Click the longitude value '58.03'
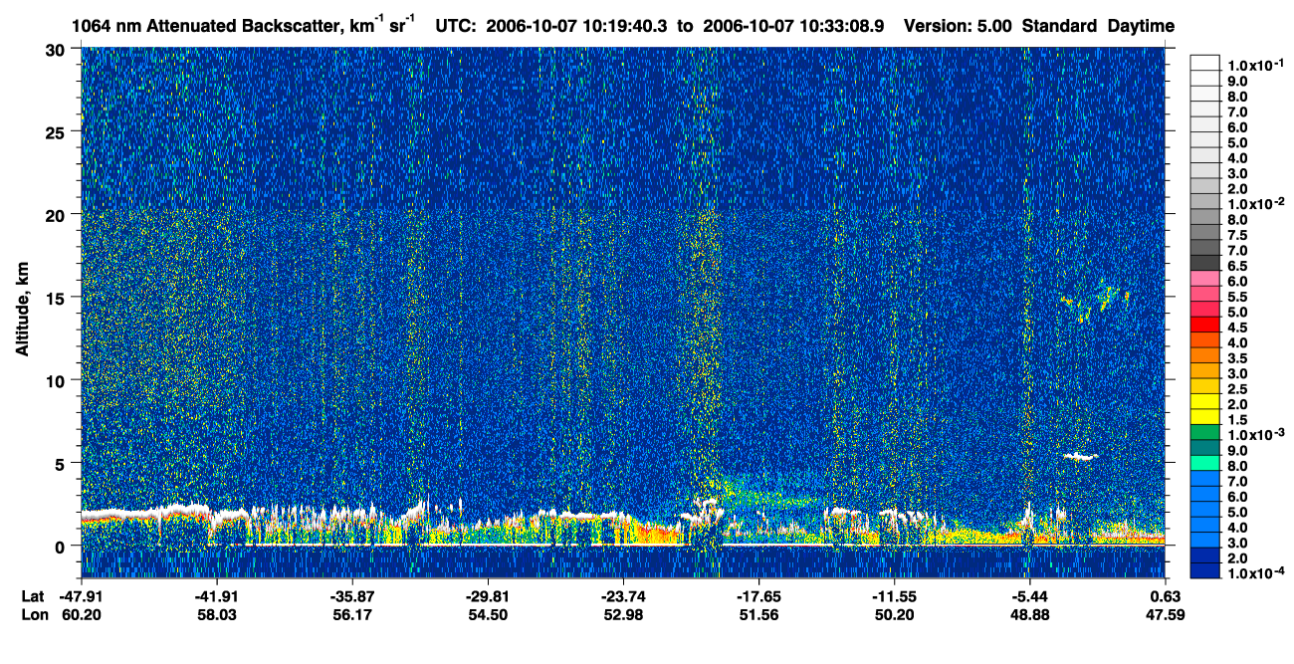Image resolution: width=1294 pixels, height=664 pixels. click(216, 614)
